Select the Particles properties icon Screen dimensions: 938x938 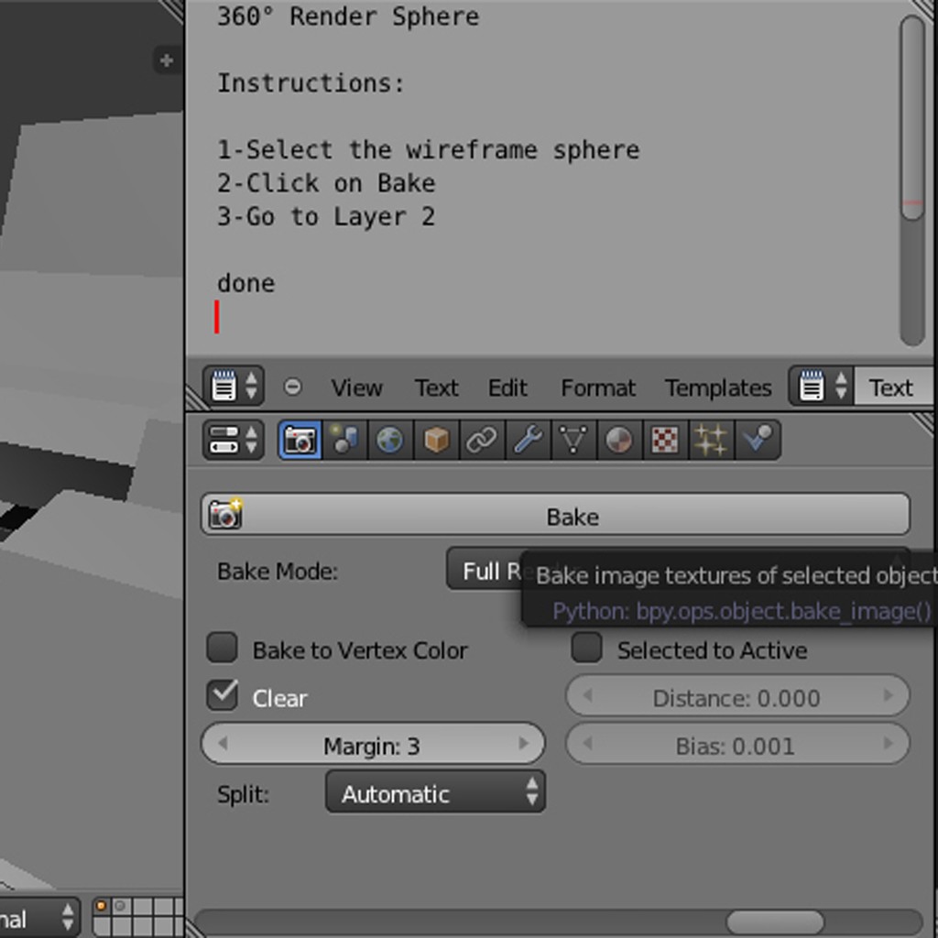(x=711, y=440)
